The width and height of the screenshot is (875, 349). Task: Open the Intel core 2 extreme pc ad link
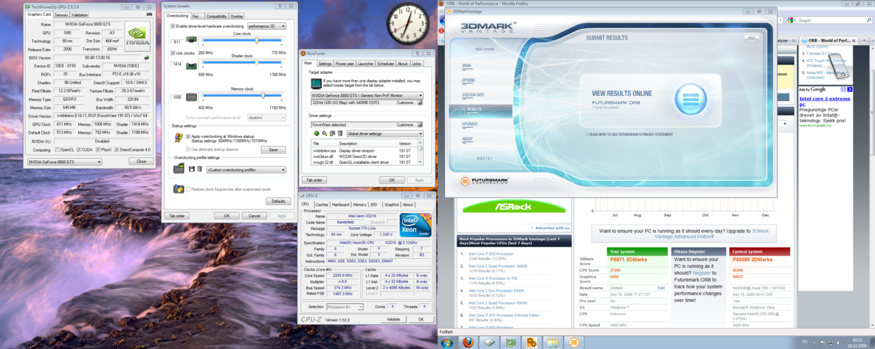pyautogui.click(x=824, y=102)
